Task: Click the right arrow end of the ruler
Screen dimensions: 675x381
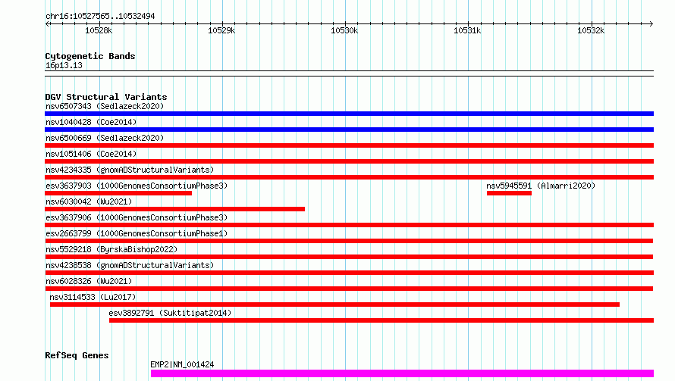Action: [651, 24]
